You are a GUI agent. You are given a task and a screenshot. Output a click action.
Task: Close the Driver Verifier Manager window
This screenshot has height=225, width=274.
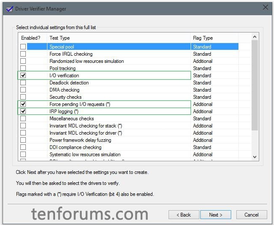(x=265, y=7)
